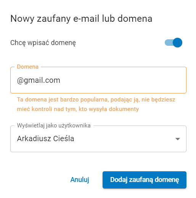Focus the Domena input field
The width and height of the screenshot is (196, 198).
point(98,80)
